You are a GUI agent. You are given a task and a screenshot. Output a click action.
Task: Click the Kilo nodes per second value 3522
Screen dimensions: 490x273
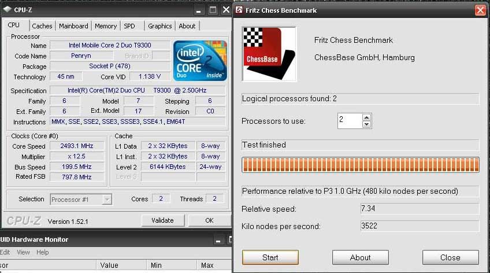point(420,226)
